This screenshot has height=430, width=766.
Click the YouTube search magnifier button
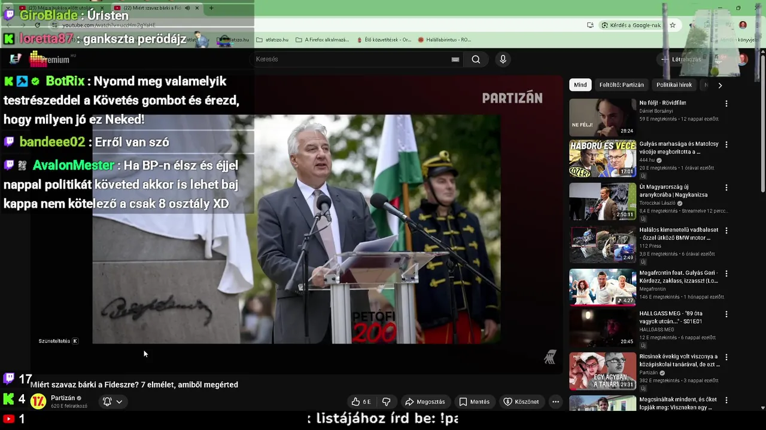(x=476, y=59)
